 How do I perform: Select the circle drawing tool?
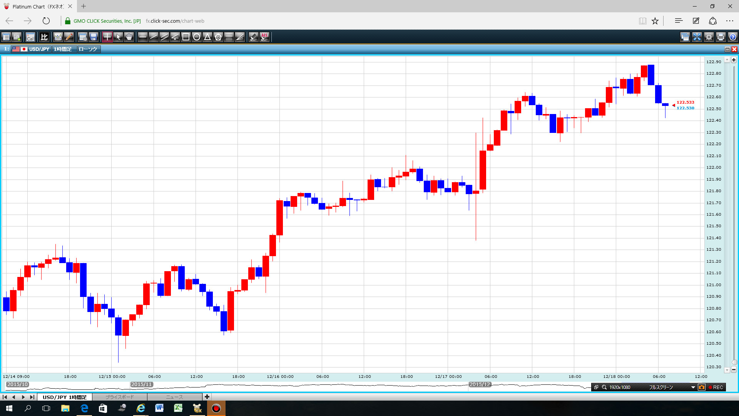click(x=196, y=37)
